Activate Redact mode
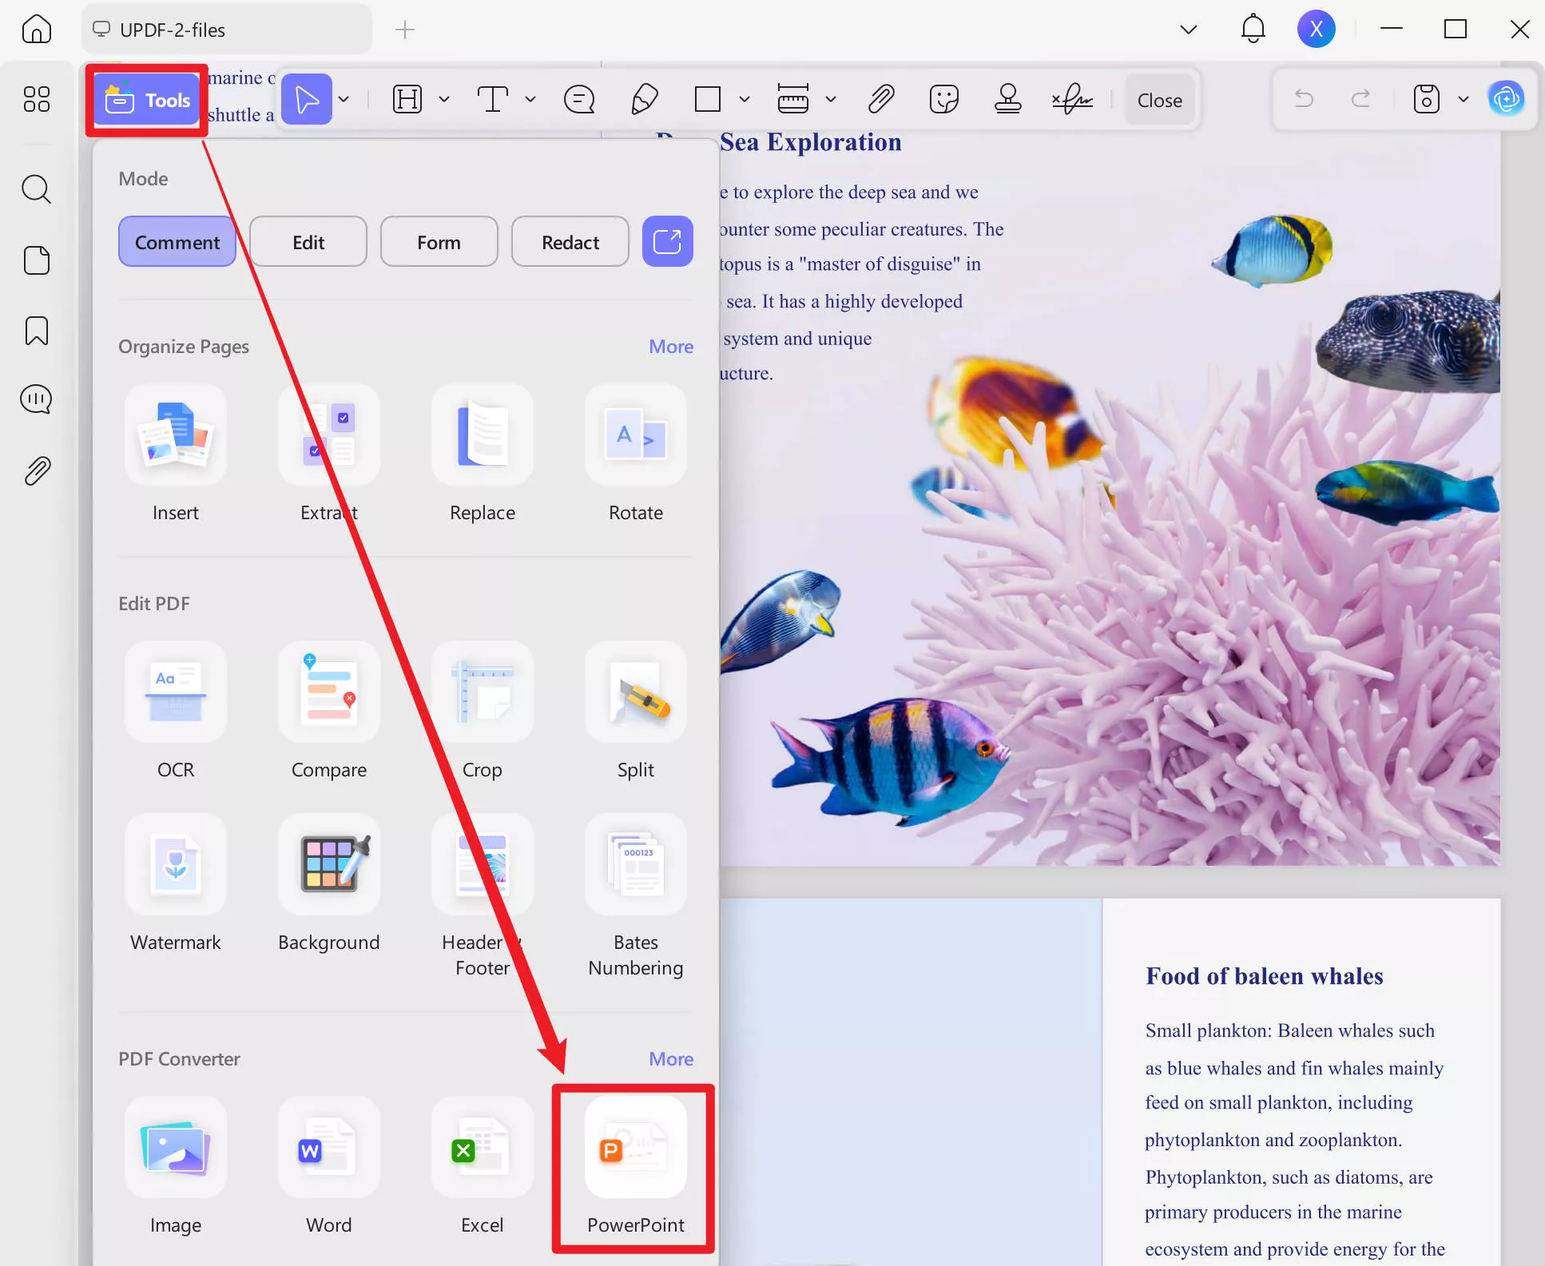 (x=570, y=242)
